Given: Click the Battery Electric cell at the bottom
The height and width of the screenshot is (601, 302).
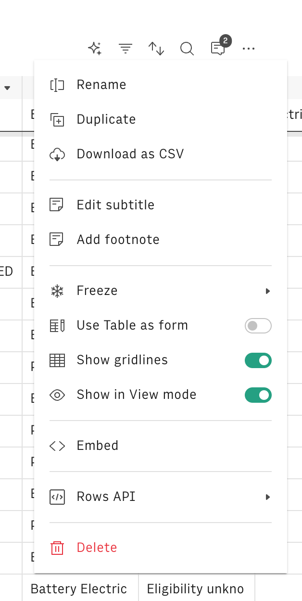Looking at the screenshot, I should [x=78, y=588].
